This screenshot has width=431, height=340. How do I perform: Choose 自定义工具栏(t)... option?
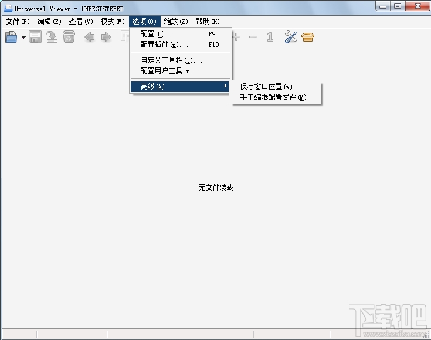(181, 60)
